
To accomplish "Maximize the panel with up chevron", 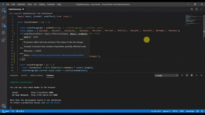I will (196, 75).
